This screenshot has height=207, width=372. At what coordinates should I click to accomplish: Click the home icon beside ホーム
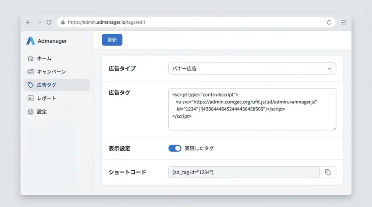coord(30,58)
